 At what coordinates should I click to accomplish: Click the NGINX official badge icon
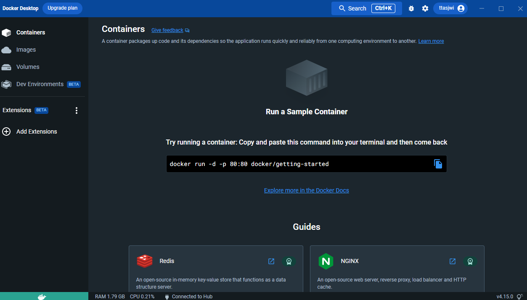coord(470,261)
